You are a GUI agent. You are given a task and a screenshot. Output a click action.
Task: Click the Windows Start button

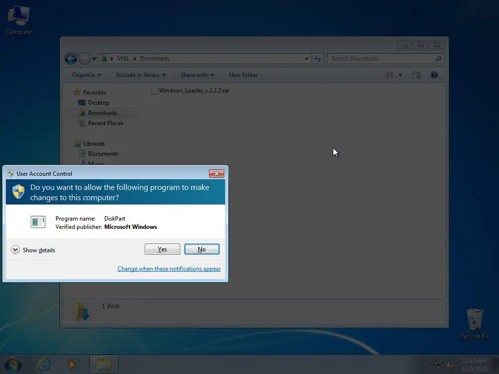click(x=13, y=364)
